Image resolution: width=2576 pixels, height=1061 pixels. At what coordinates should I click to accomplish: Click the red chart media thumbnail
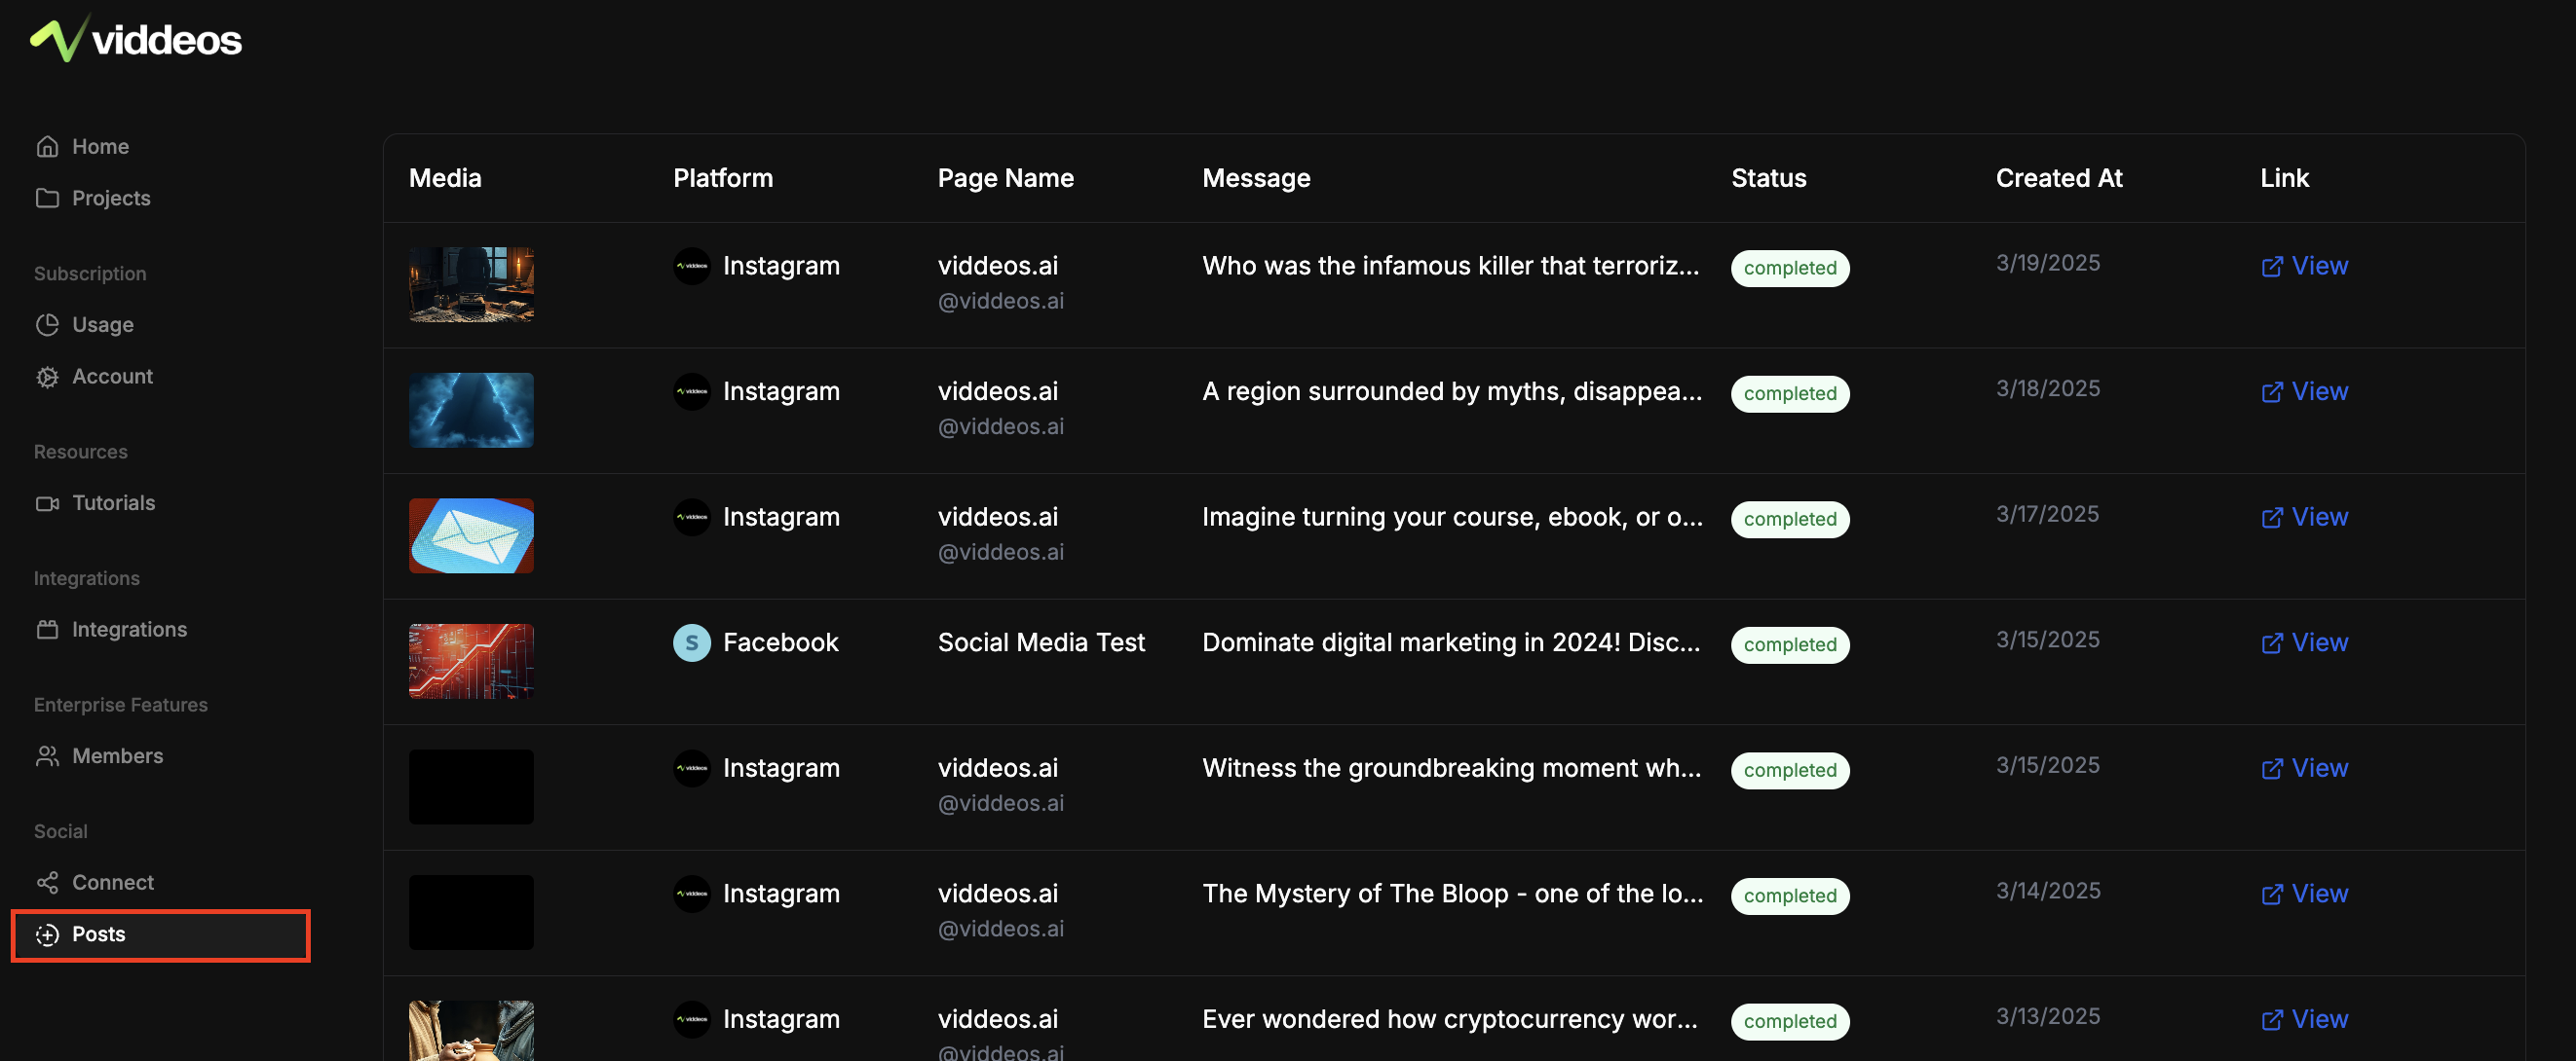(471, 661)
